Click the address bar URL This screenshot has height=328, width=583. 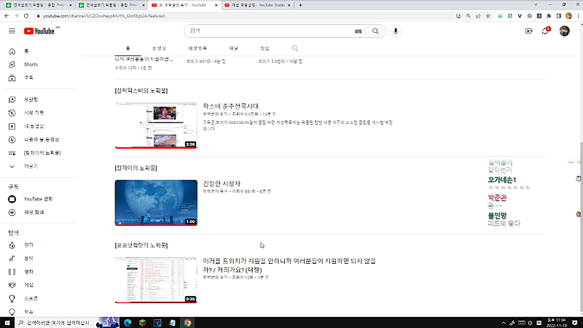[103, 16]
